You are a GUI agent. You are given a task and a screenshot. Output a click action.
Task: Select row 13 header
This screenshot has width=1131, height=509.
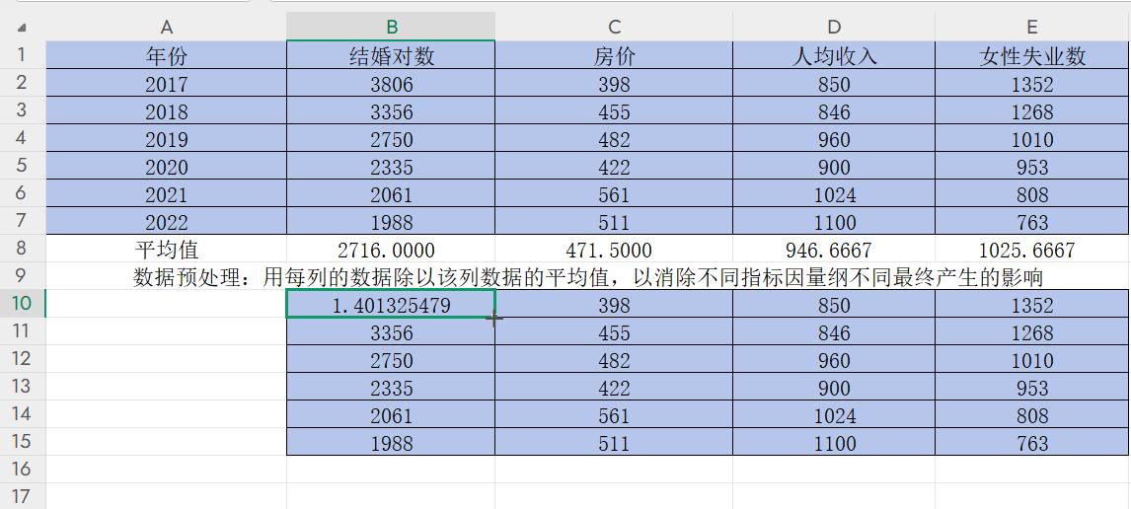coord(23,386)
